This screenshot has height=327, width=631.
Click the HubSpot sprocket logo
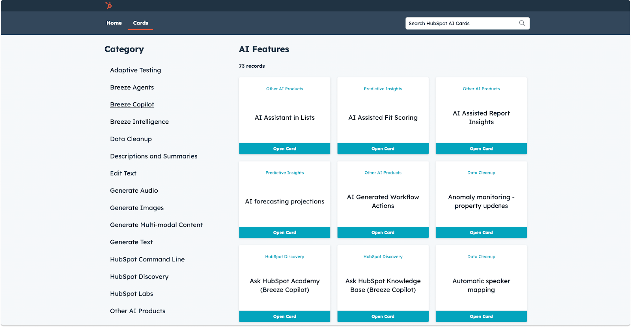click(x=108, y=5)
